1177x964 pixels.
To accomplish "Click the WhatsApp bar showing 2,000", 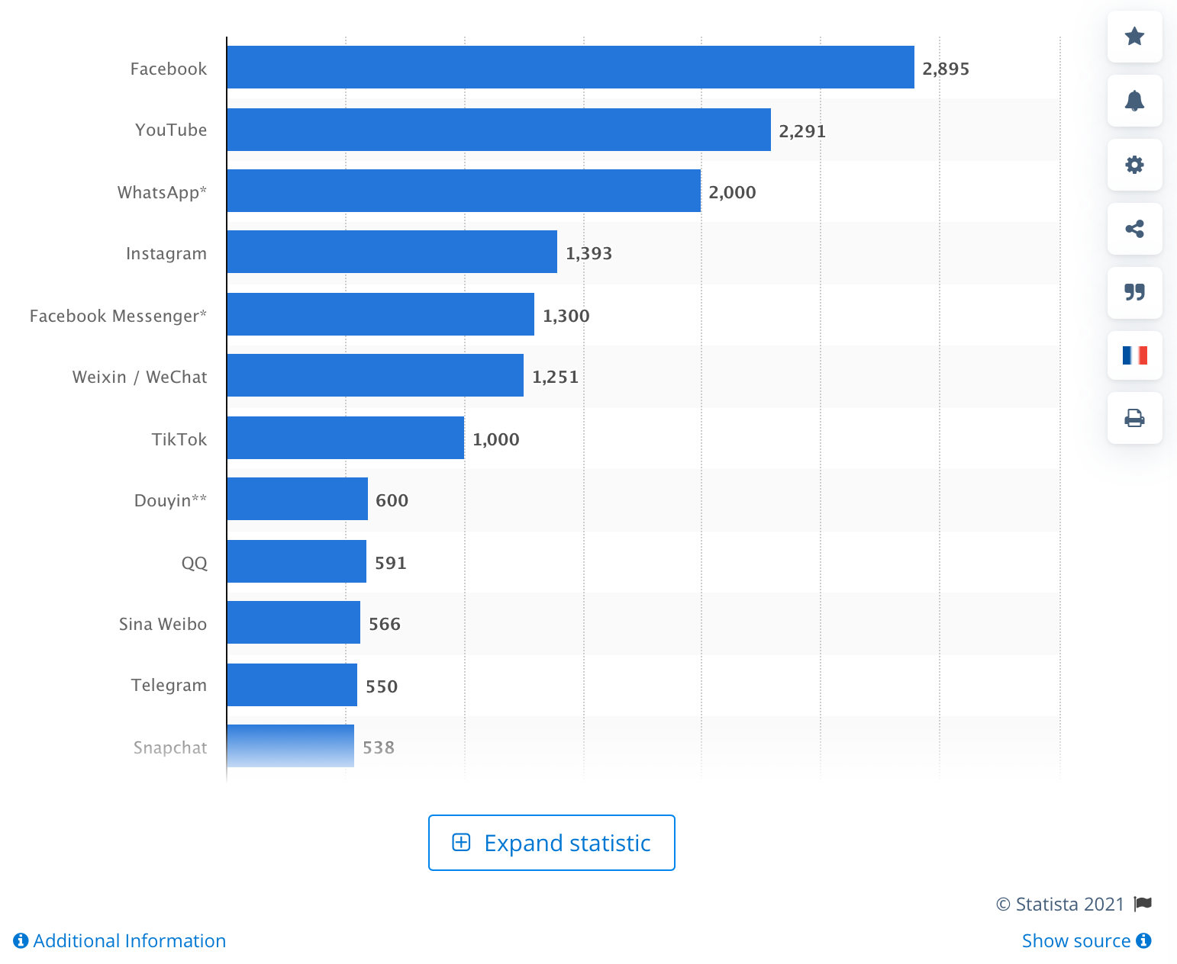I will coord(463,191).
